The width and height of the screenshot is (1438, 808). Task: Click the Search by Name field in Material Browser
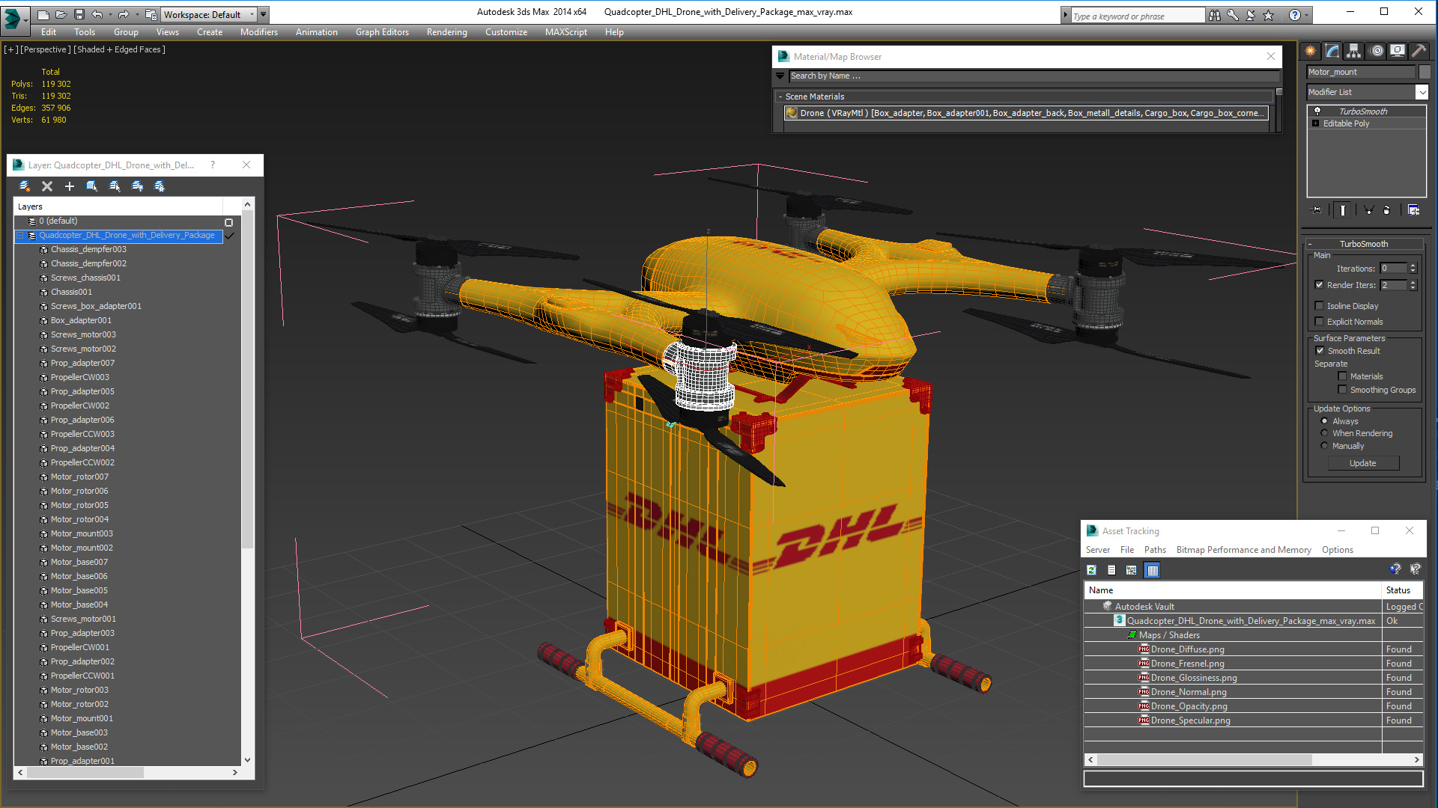[x=1034, y=76]
